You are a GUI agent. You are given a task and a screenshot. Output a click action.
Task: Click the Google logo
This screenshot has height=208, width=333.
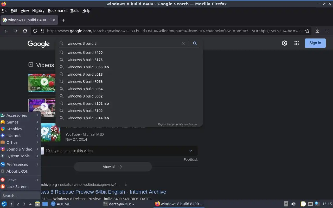(39, 44)
